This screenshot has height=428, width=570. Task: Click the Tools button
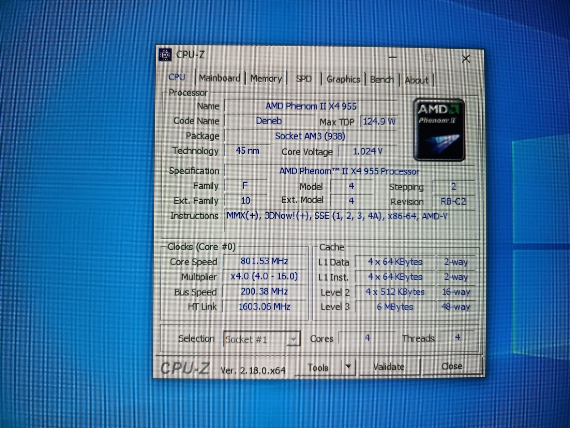point(318,368)
